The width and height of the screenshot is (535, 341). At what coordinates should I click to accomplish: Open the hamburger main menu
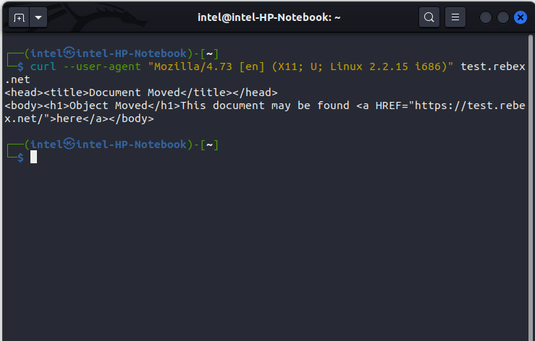[x=455, y=17]
